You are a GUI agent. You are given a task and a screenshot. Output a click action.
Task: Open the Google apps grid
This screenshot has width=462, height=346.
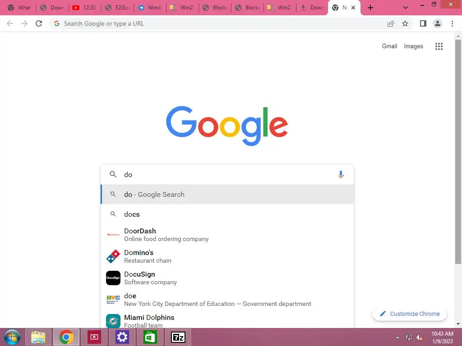pos(439,46)
